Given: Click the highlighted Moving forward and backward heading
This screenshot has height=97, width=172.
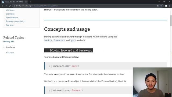Looking at the screenshot, I should (x=69, y=50).
